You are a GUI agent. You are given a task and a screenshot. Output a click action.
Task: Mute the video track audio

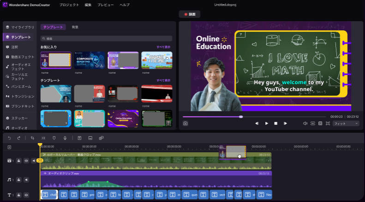[x=34, y=161]
